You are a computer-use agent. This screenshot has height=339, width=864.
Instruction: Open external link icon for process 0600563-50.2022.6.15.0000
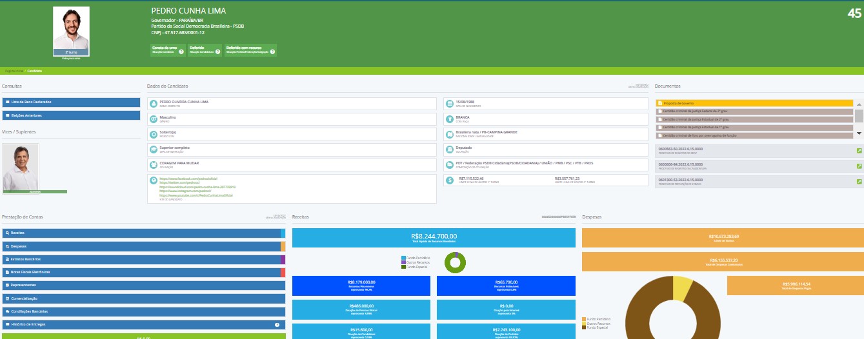(859, 151)
